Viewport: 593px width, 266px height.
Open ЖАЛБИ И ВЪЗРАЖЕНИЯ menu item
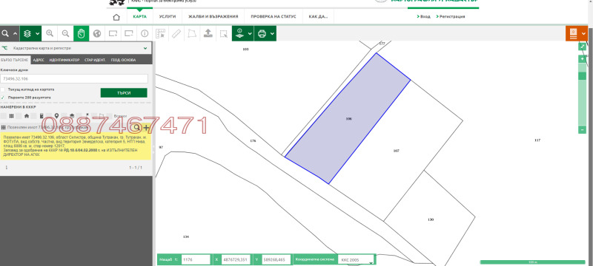pyautogui.click(x=213, y=16)
